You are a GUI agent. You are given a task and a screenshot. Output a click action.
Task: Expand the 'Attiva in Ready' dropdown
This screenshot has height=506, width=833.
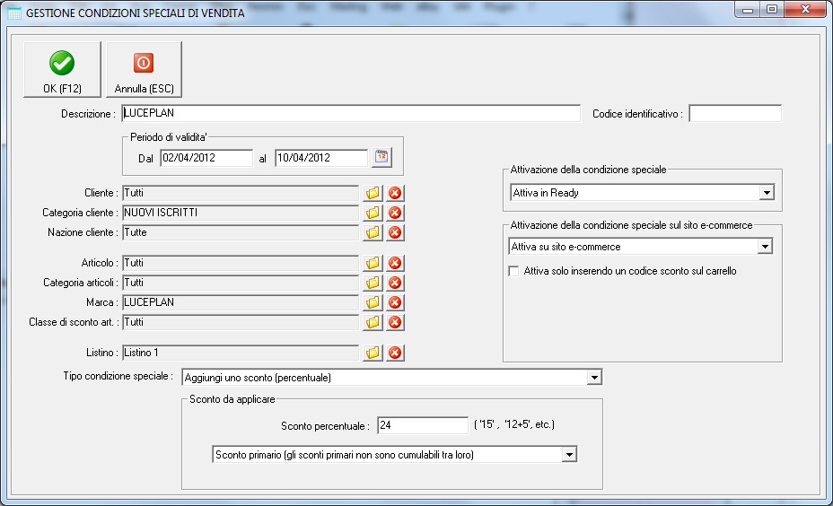point(766,193)
